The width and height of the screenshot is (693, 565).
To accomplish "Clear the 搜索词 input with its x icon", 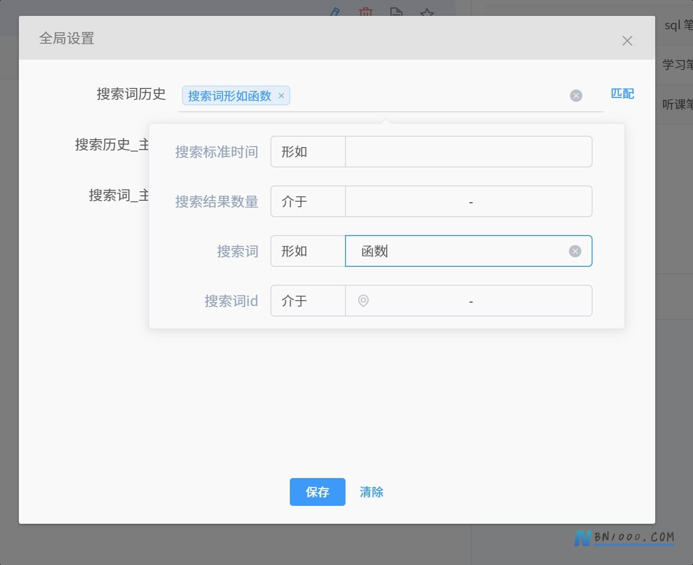I will point(575,251).
